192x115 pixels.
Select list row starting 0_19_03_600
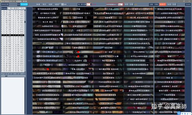(12, 71)
